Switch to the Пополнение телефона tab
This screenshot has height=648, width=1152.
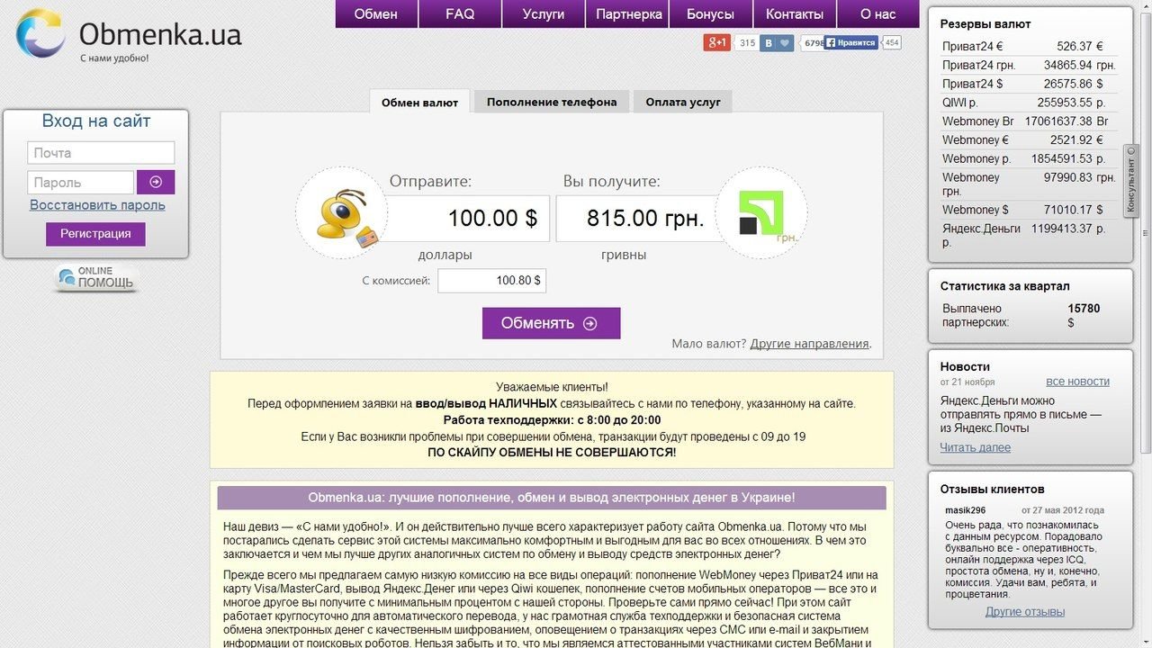[552, 102]
